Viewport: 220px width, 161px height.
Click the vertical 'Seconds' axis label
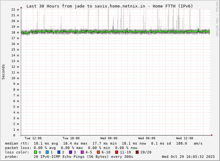pyautogui.click(x=3, y=72)
